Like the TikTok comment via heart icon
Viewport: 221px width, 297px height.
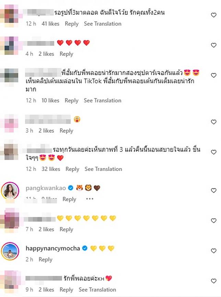pyautogui.click(x=213, y=75)
